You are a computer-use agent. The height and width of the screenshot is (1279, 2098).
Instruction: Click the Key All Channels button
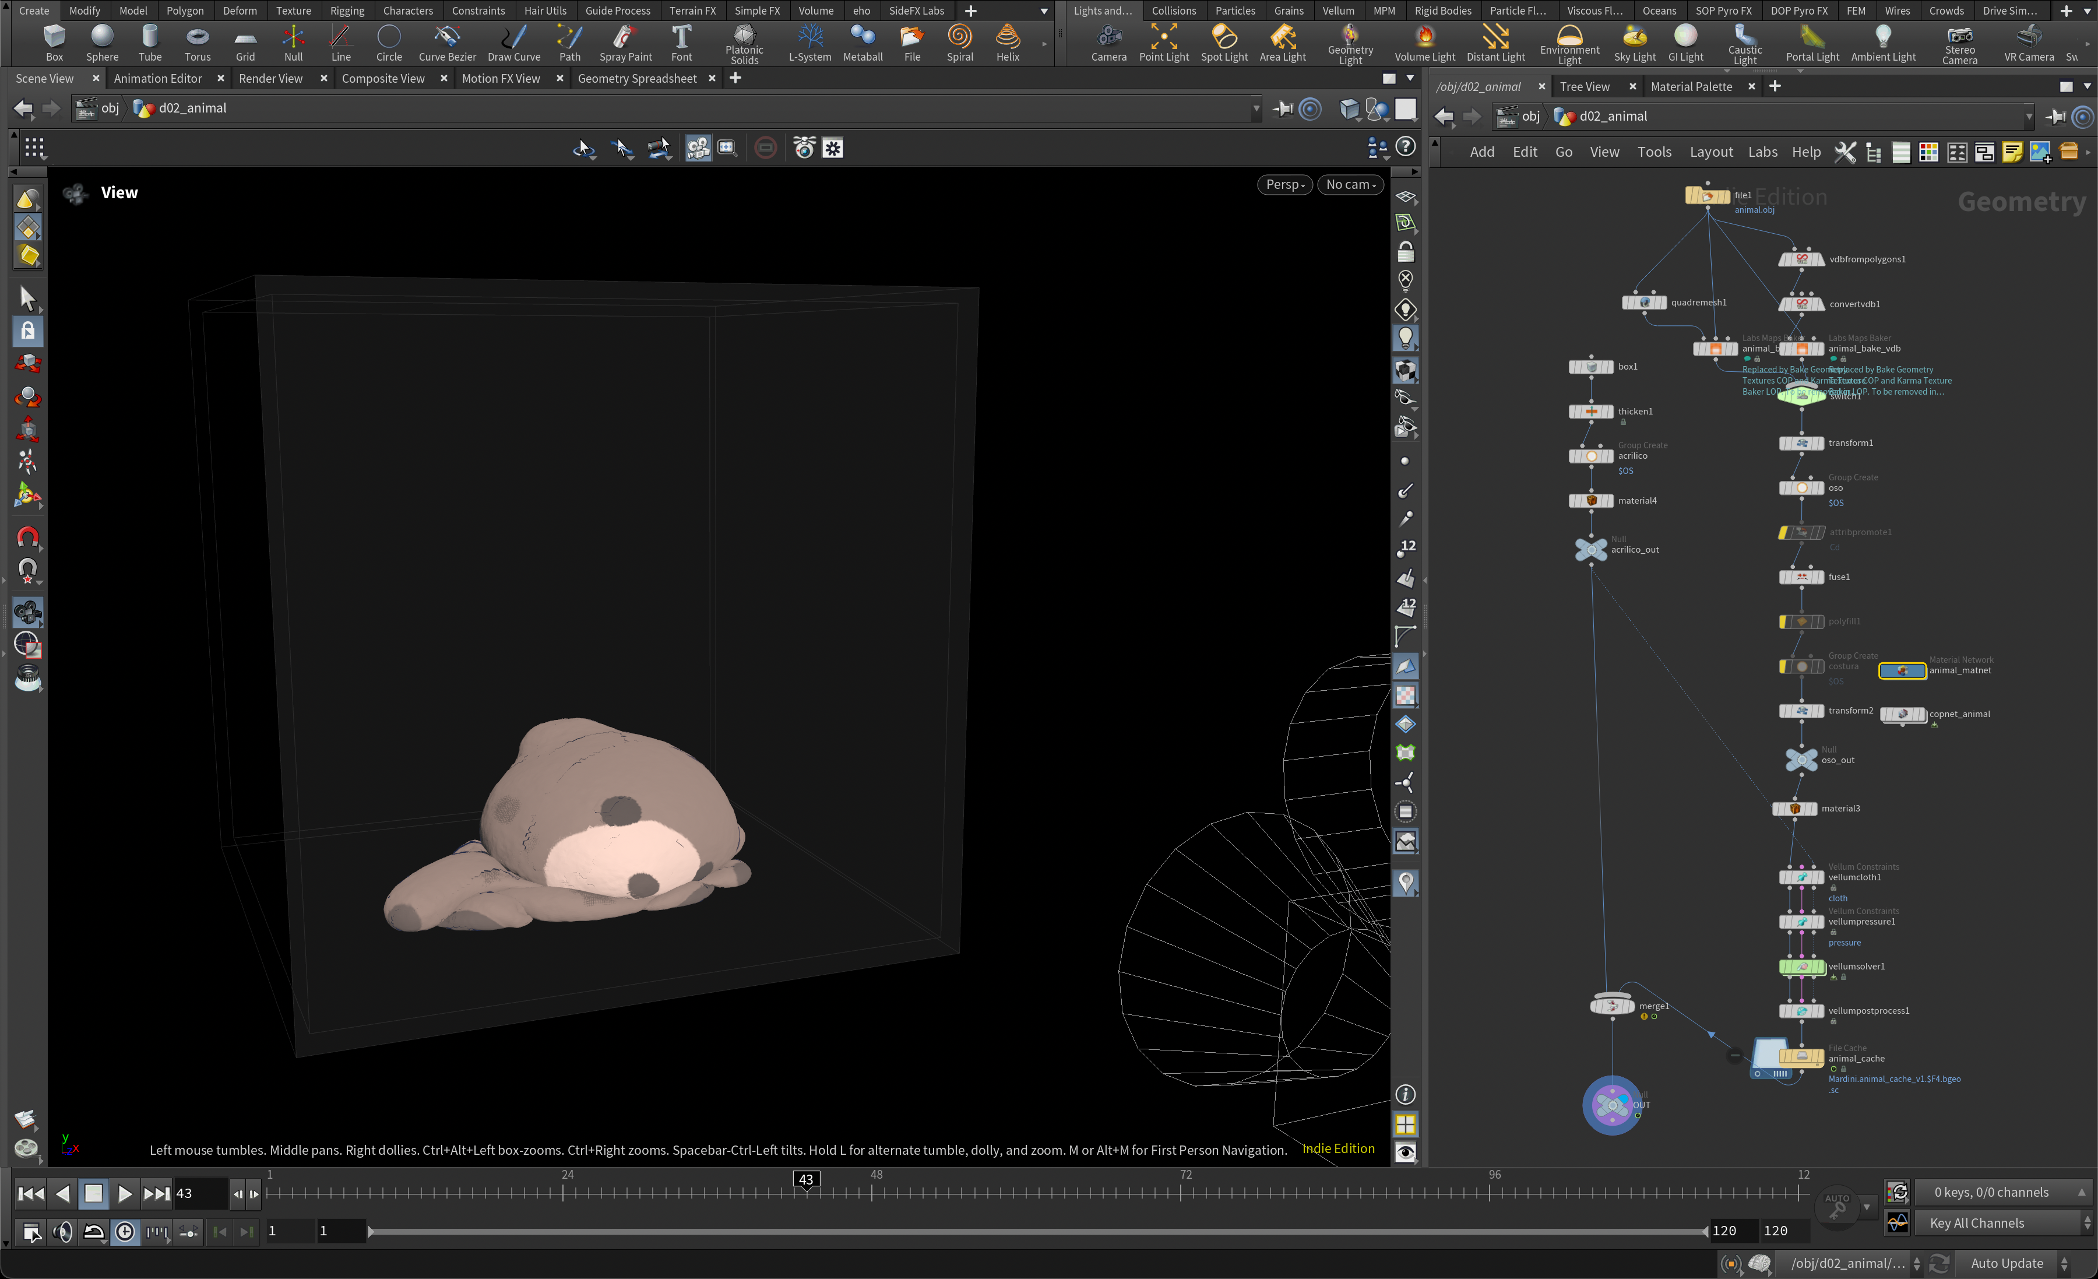1976,1223
